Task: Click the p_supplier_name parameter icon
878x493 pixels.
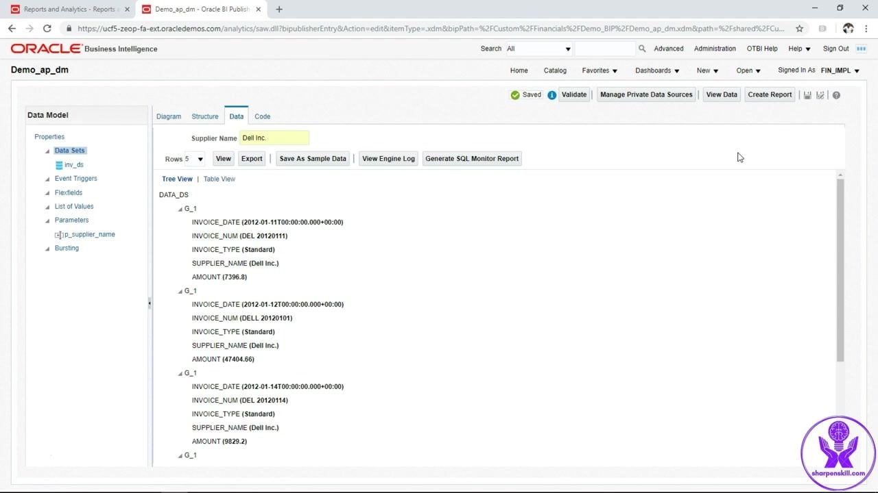Action: point(59,235)
